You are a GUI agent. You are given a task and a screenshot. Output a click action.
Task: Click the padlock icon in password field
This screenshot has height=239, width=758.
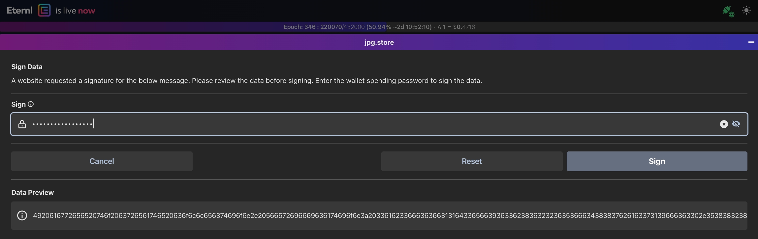22,124
